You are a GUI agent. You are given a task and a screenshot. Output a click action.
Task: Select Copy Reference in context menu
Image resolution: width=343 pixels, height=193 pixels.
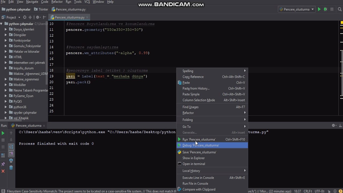click(212, 77)
